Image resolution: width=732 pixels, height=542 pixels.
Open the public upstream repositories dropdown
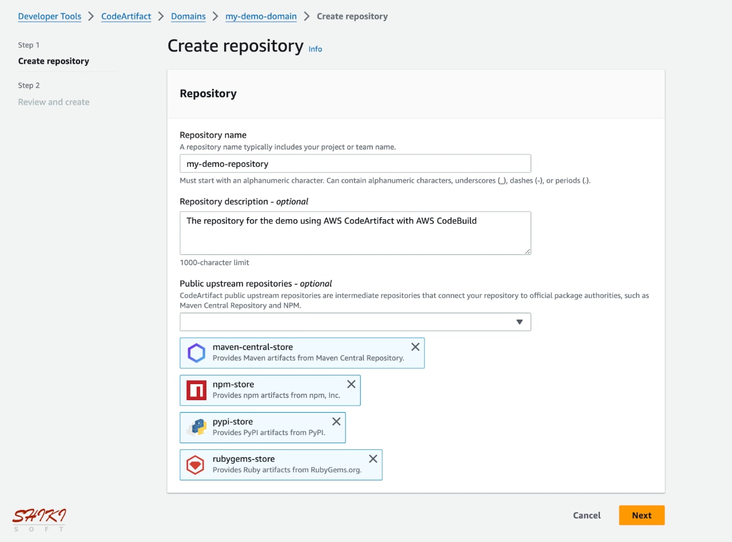[x=355, y=322]
